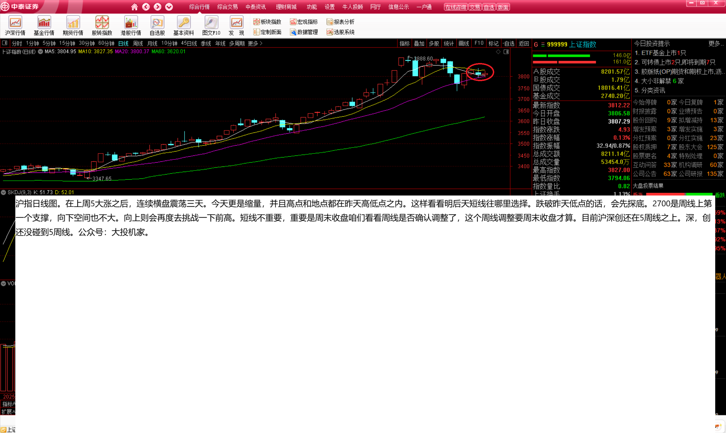Open dropdown beside 上证指数(日线) label
This screenshot has width=726, height=433.
tap(41, 52)
